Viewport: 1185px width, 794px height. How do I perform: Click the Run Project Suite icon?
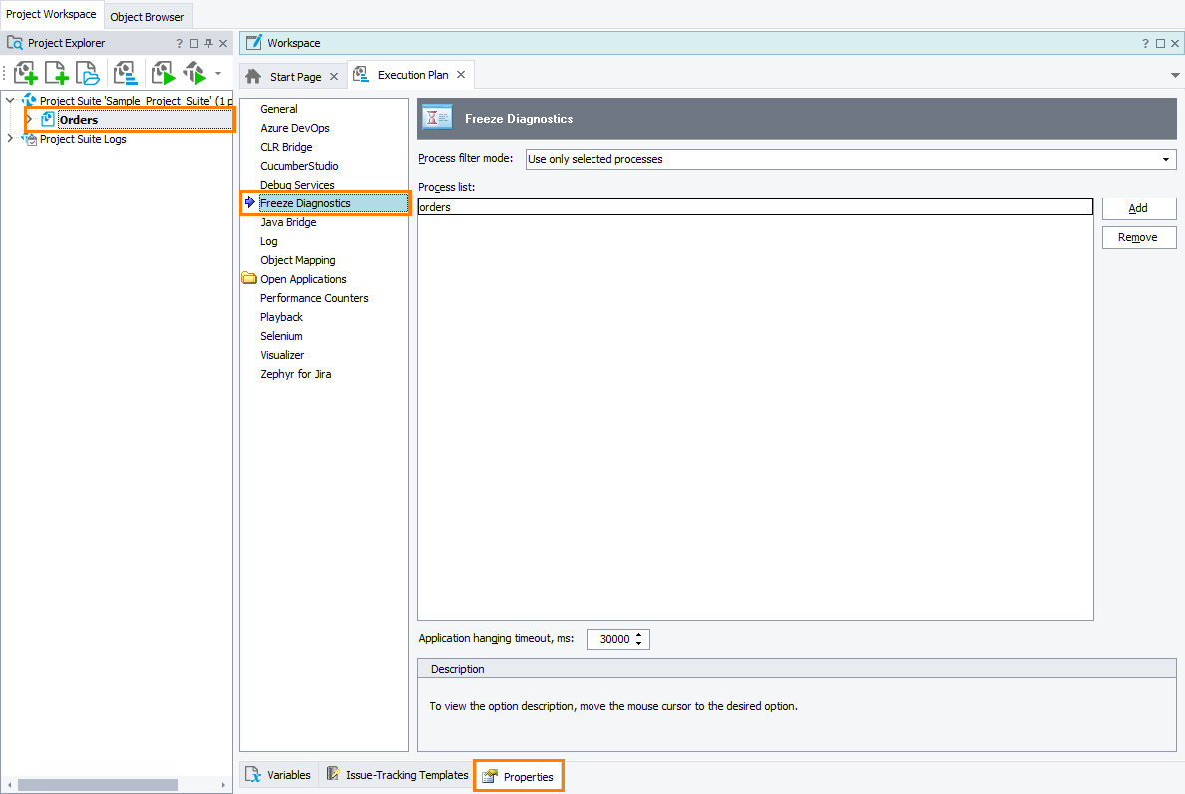[x=195, y=73]
